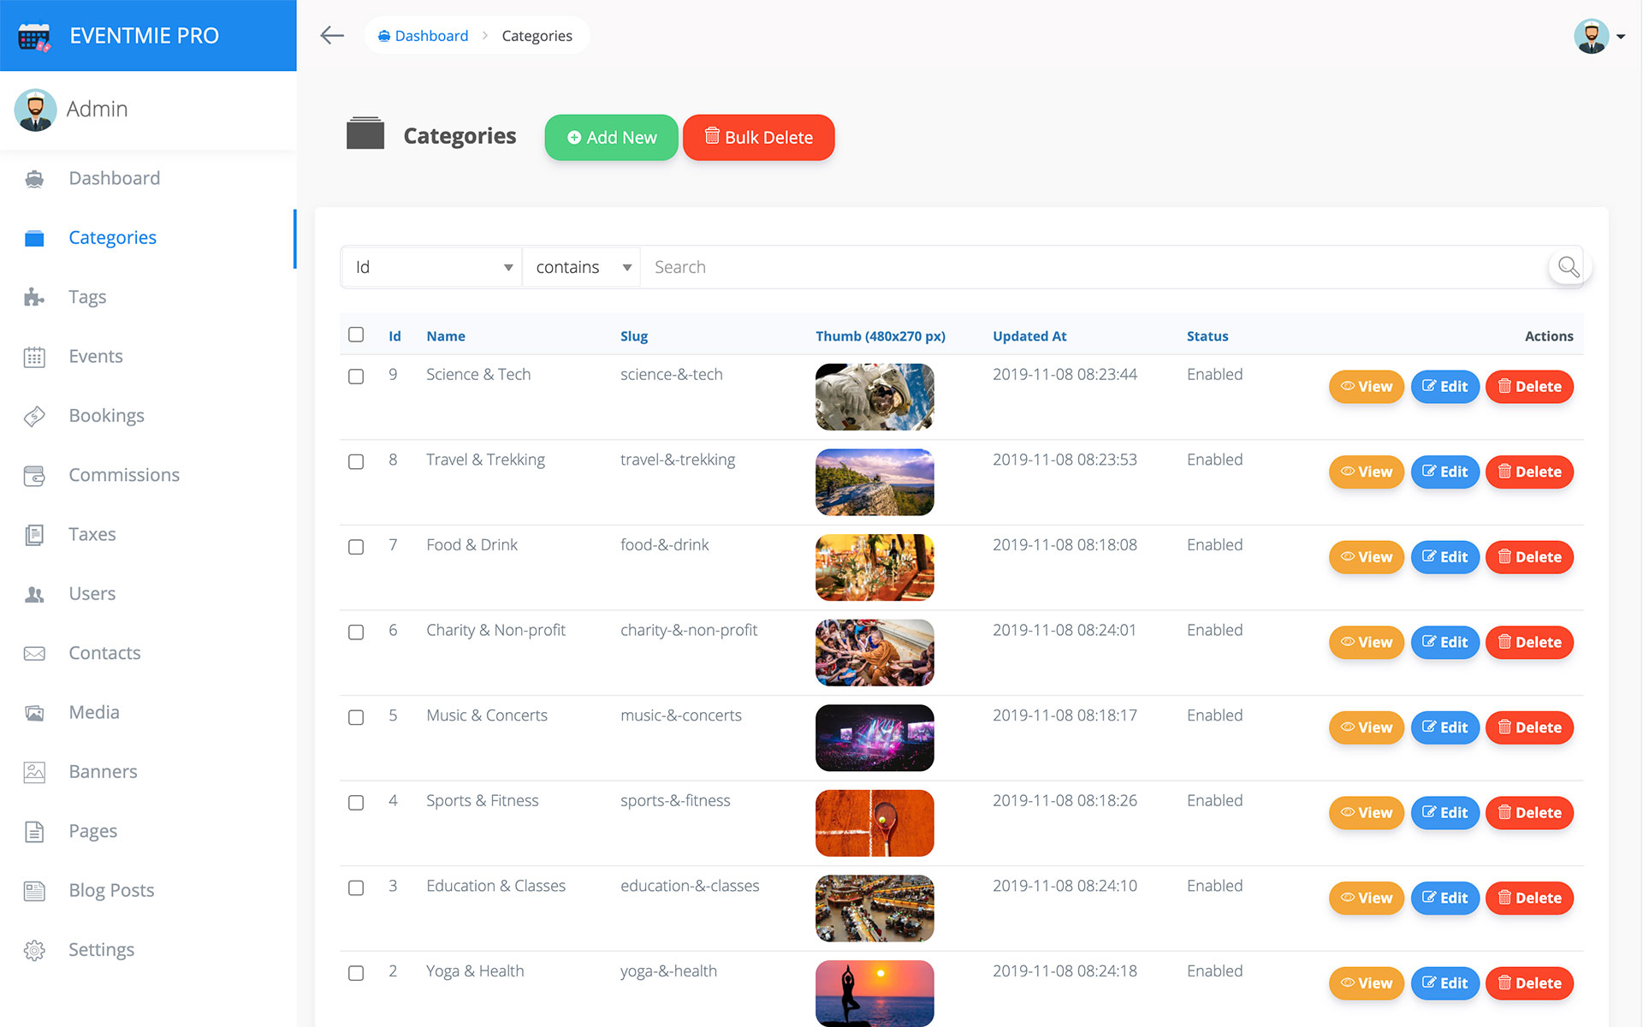
Task: Click the back arrow icon
Action: 332,35
